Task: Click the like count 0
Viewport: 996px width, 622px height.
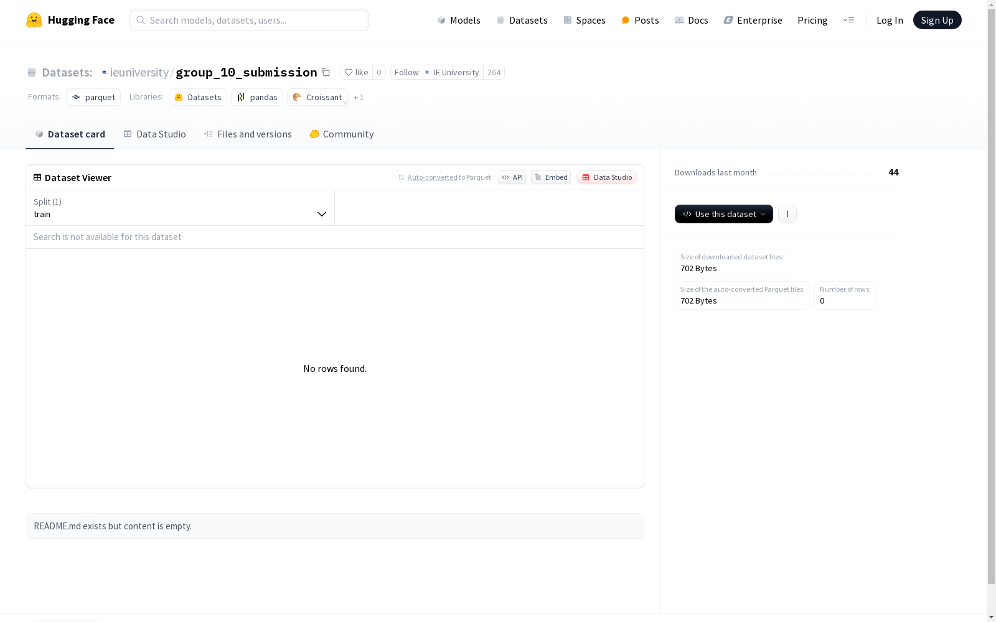Action: 378,72
